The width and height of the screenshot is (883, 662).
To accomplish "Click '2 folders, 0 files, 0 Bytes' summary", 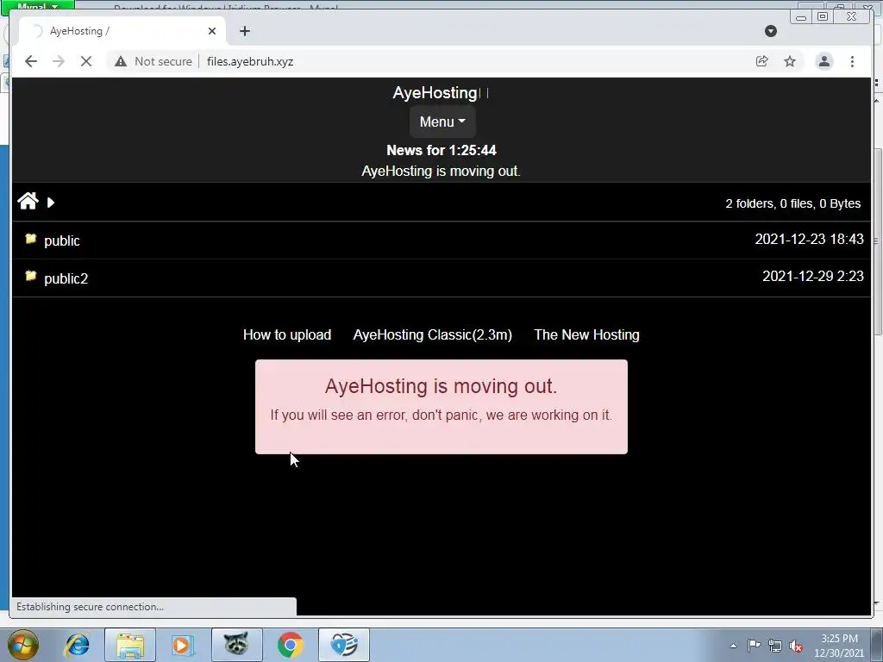I will (793, 203).
